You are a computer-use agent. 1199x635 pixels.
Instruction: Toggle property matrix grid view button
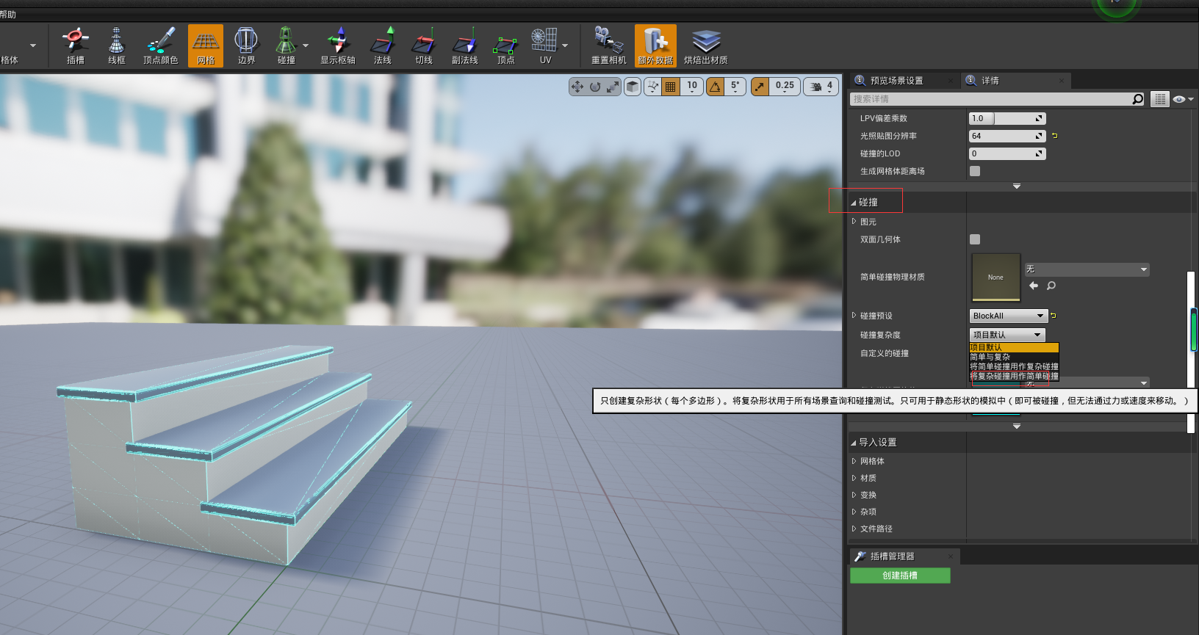[x=1160, y=99]
